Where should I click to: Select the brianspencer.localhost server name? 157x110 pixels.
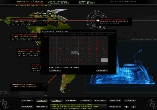pyautogui.click(x=24, y=84)
